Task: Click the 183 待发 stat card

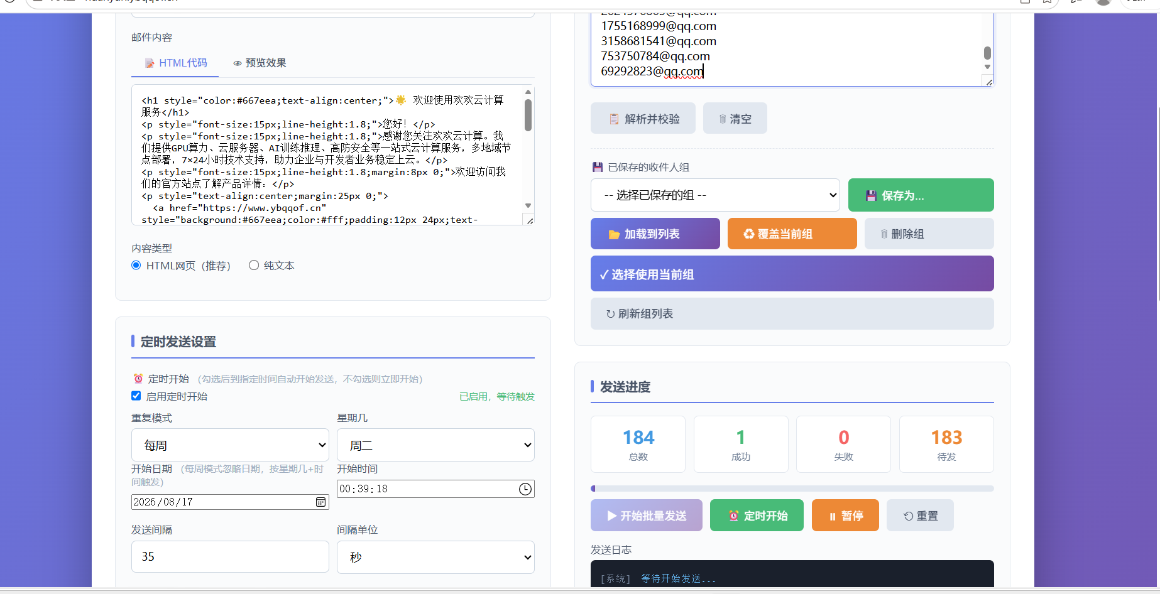Action: (946, 444)
